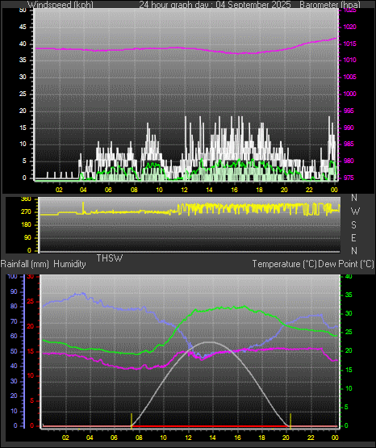The width and height of the screenshot is (376, 448).
Task: Click the 1000 barometer axis value
Action: tap(349, 94)
